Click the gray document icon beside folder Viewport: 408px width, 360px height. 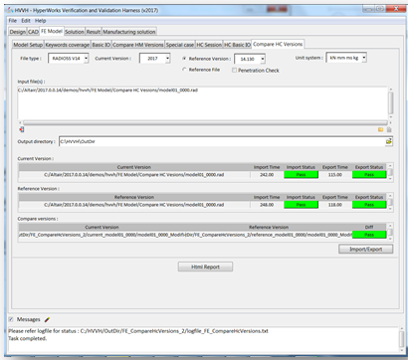(389, 129)
